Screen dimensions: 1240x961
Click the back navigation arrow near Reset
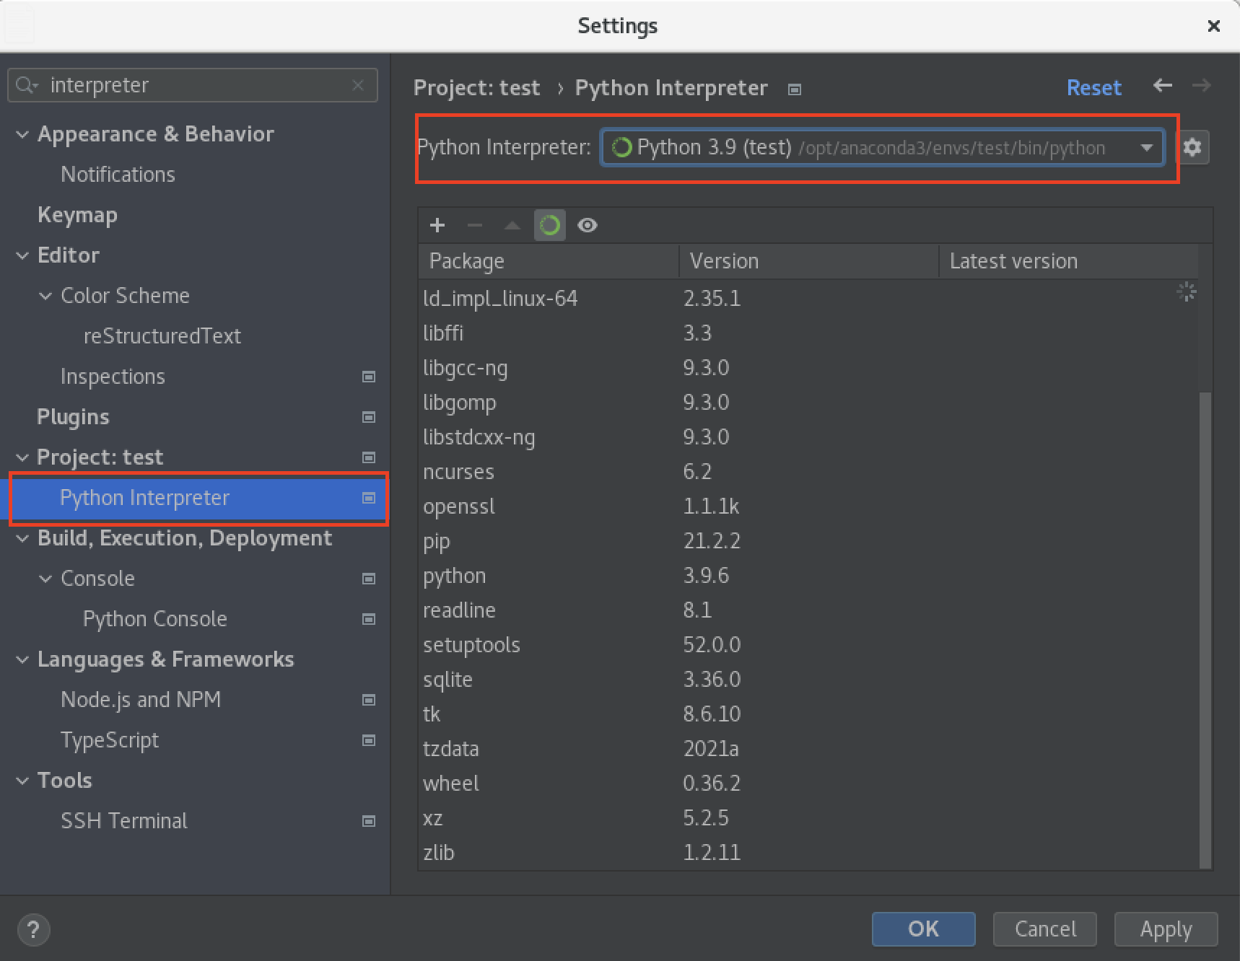pyautogui.click(x=1162, y=86)
